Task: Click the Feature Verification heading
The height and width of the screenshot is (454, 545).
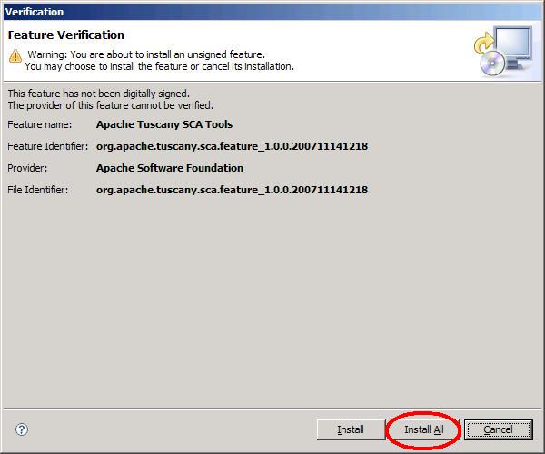Action: point(66,35)
